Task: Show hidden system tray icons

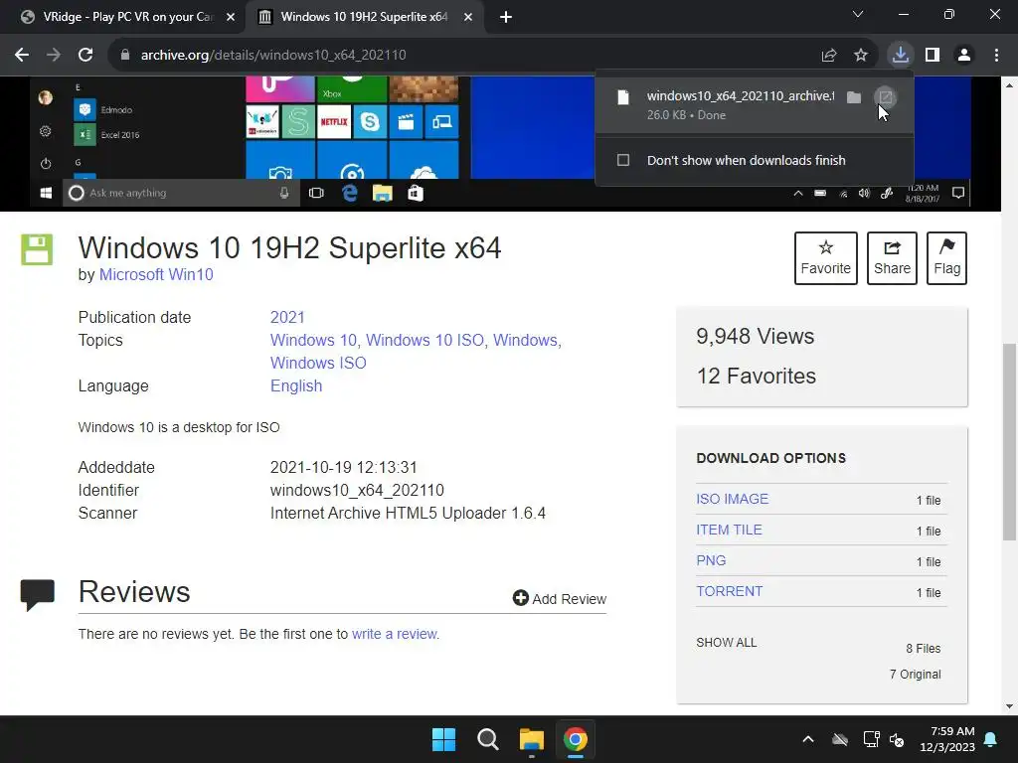Action: point(808,739)
